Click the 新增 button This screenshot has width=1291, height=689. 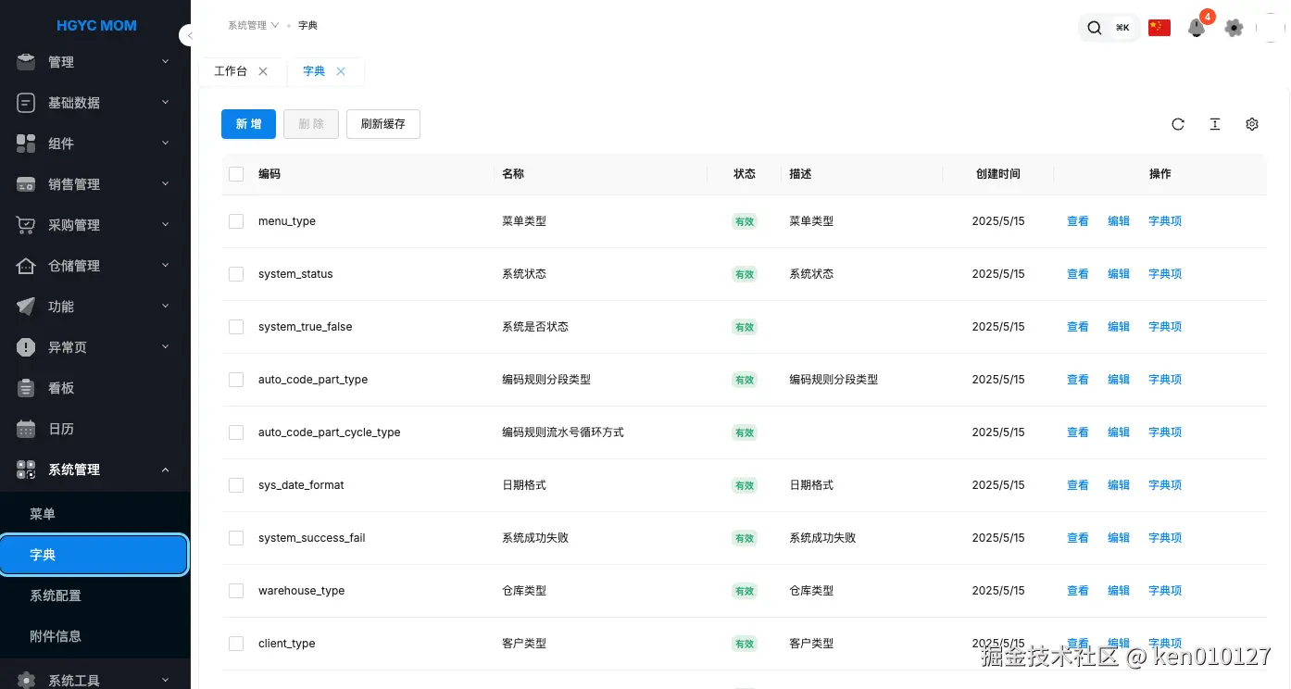[x=248, y=124]
